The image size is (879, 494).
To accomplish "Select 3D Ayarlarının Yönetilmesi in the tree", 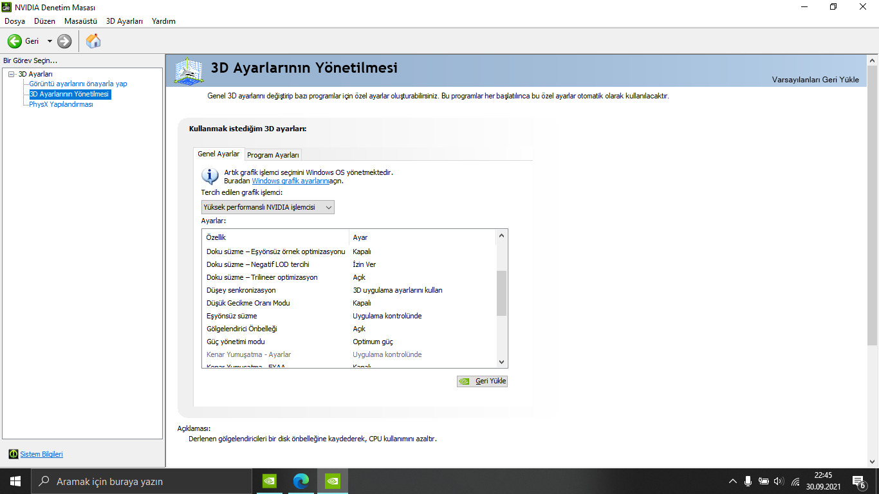I will click(69, 94).
